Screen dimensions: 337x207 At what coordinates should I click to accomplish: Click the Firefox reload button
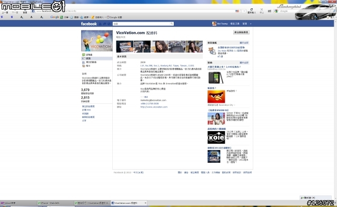[x=252, y=9]
